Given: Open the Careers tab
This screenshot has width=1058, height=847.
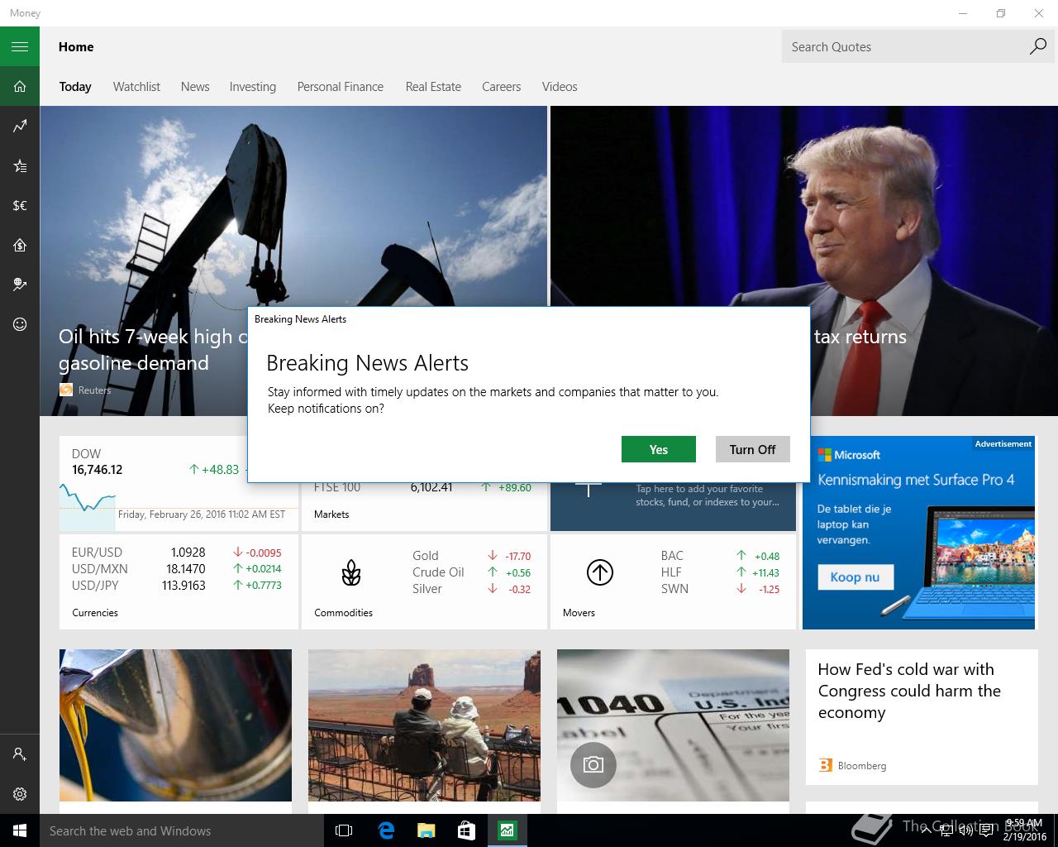Looking at the screenshot, I should coord(502,87).
